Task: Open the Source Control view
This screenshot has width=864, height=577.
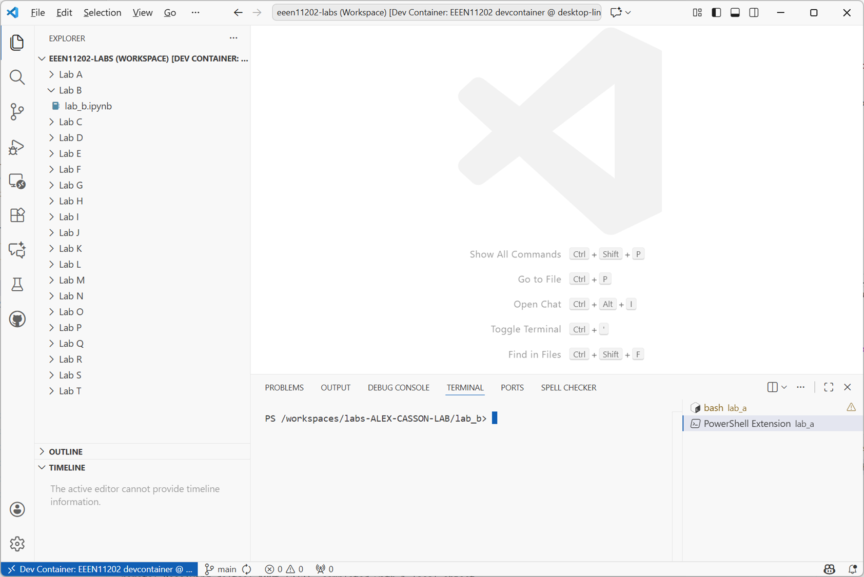Action: coord(17,112)
